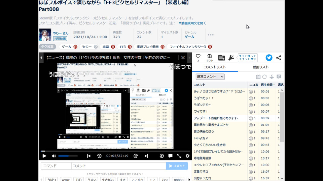This screenshot has height=181, width=323.
Task: Skip forward 10 seconds icon
Action: [x=136, y=156]
